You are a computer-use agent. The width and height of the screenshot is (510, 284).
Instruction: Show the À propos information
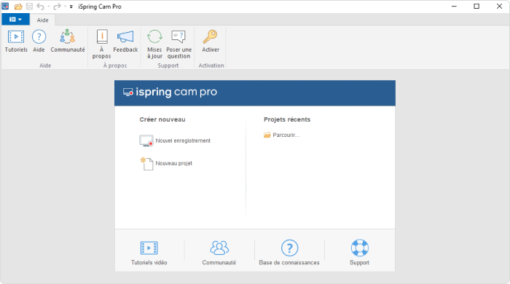coord(101,44)
